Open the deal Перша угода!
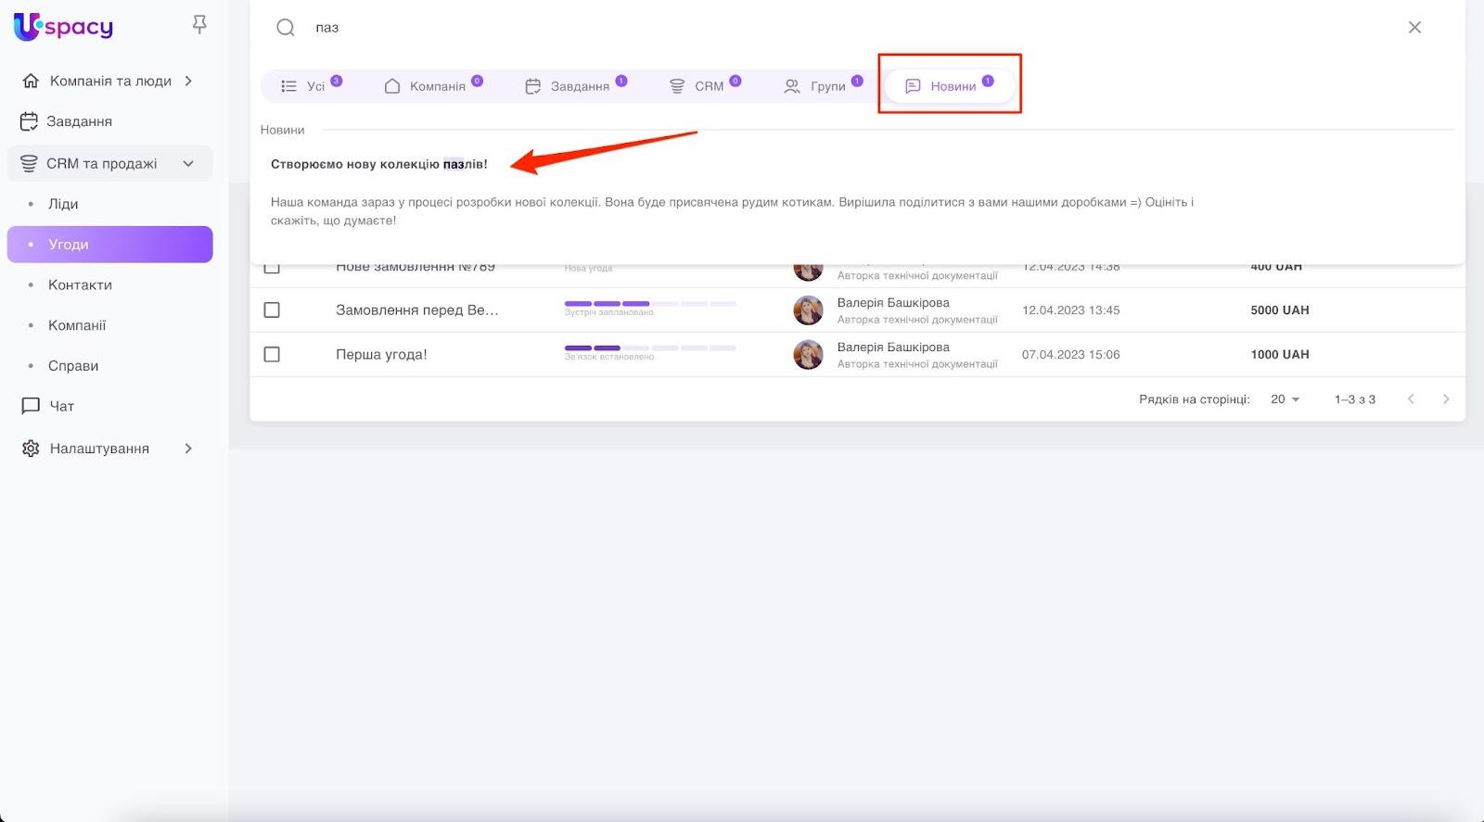This screenshot has width=1484, height=822. tap(381, 355)
